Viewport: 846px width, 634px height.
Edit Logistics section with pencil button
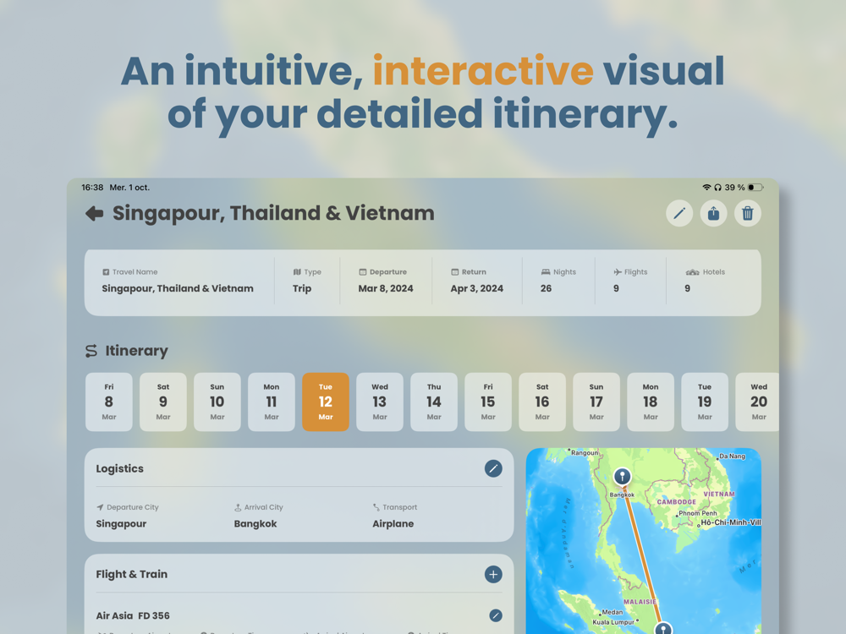pos(493,468)
